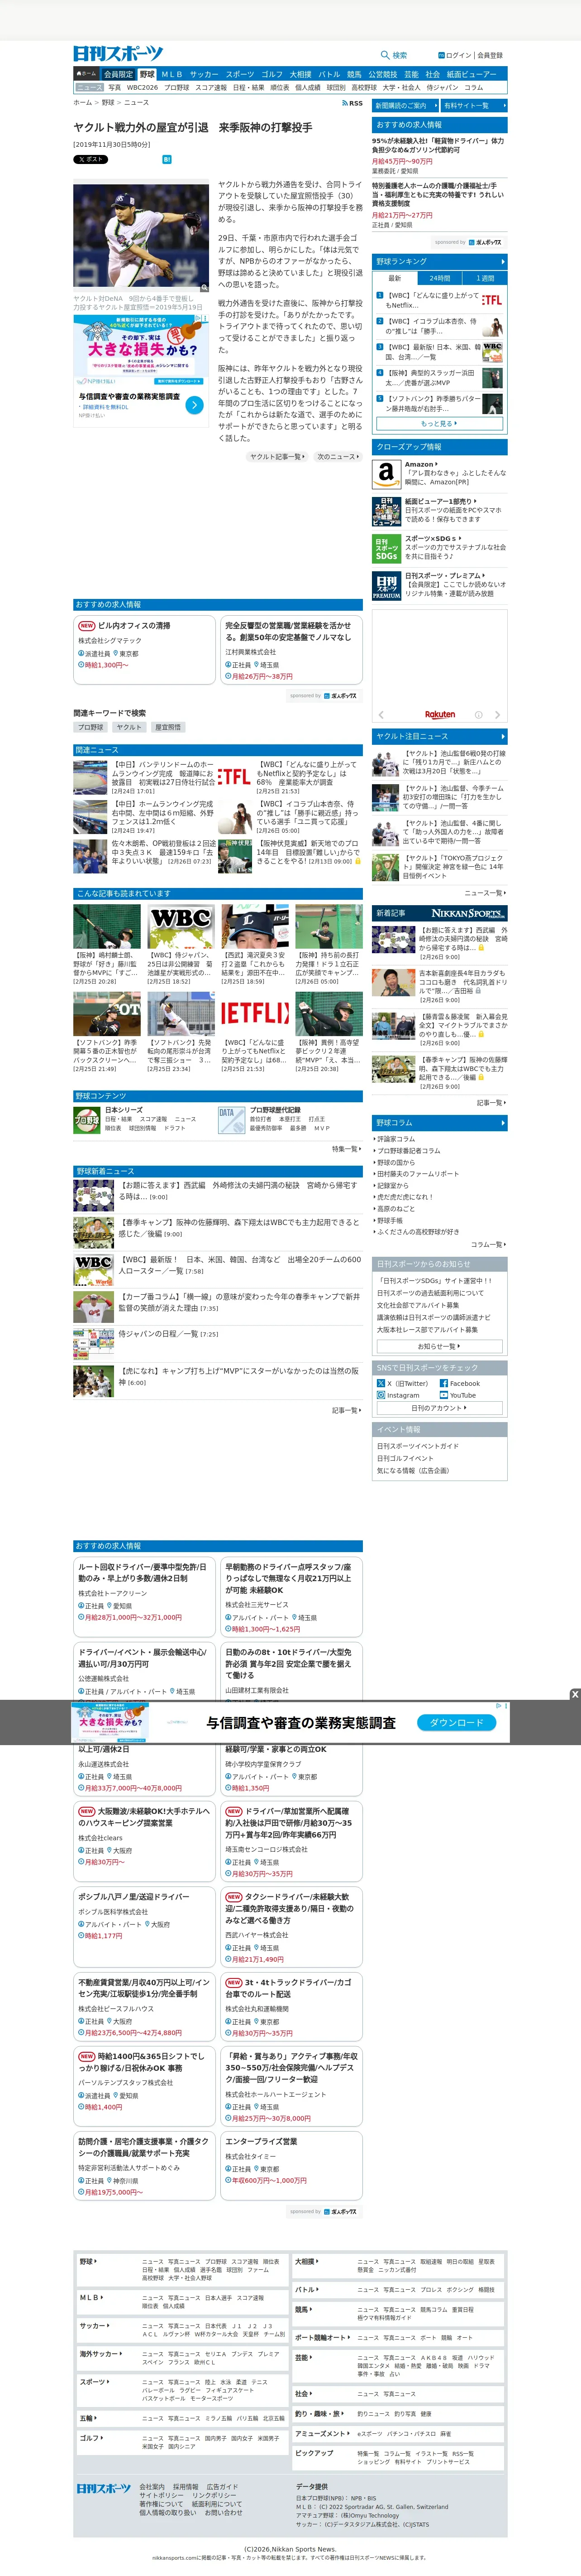The height and width of the screenshot is (2576, 581).
Task: Open 有料サイト一覧 dropdown
Action: click(473, 105)
